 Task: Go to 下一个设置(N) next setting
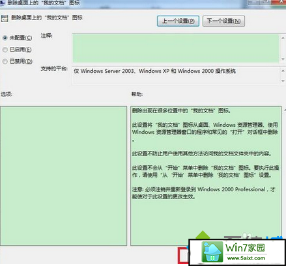pos(223,21)
